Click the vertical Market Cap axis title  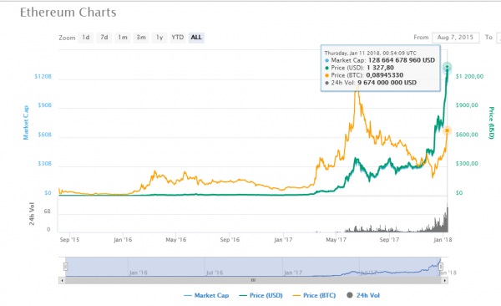pyautogui.click(x=26, y=123)
